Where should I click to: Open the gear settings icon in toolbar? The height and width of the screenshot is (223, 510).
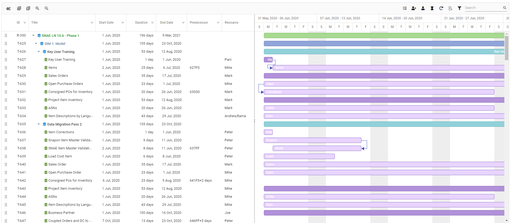point(9,9)
